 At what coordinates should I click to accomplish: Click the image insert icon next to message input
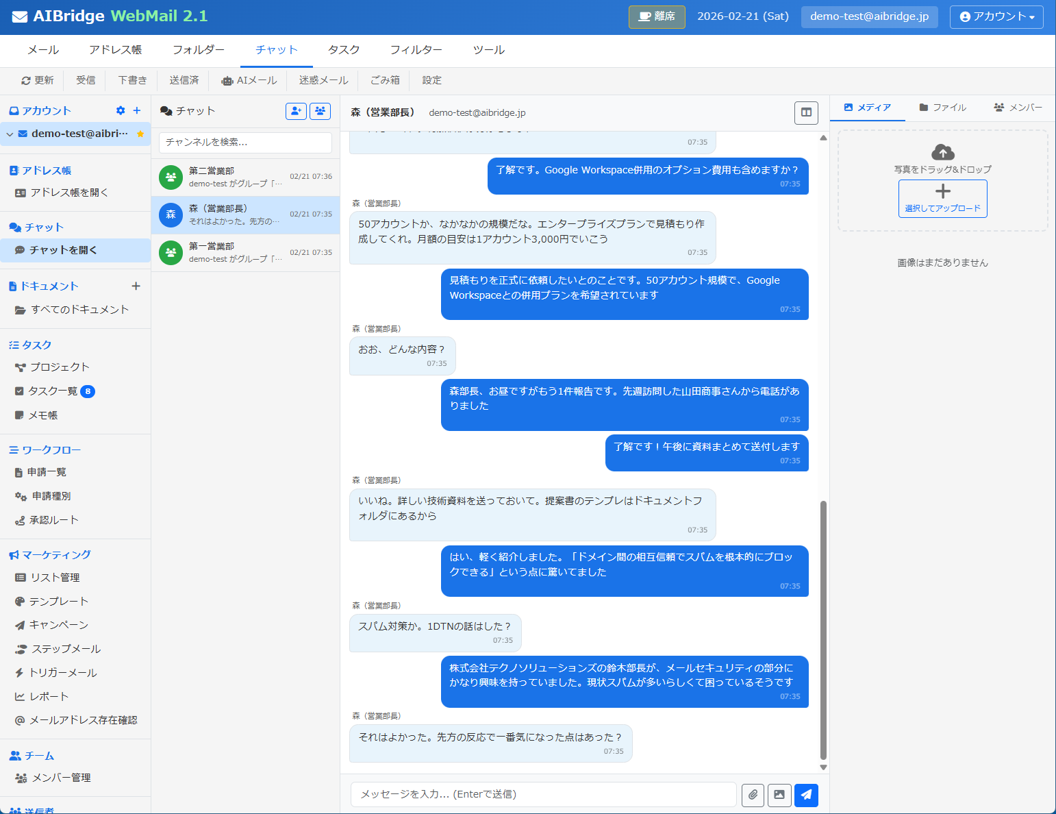779,795
